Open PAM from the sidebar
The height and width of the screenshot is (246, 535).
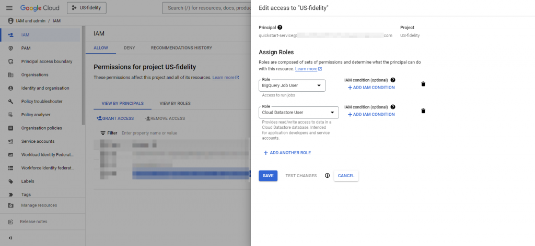click(x=26, y=48)
